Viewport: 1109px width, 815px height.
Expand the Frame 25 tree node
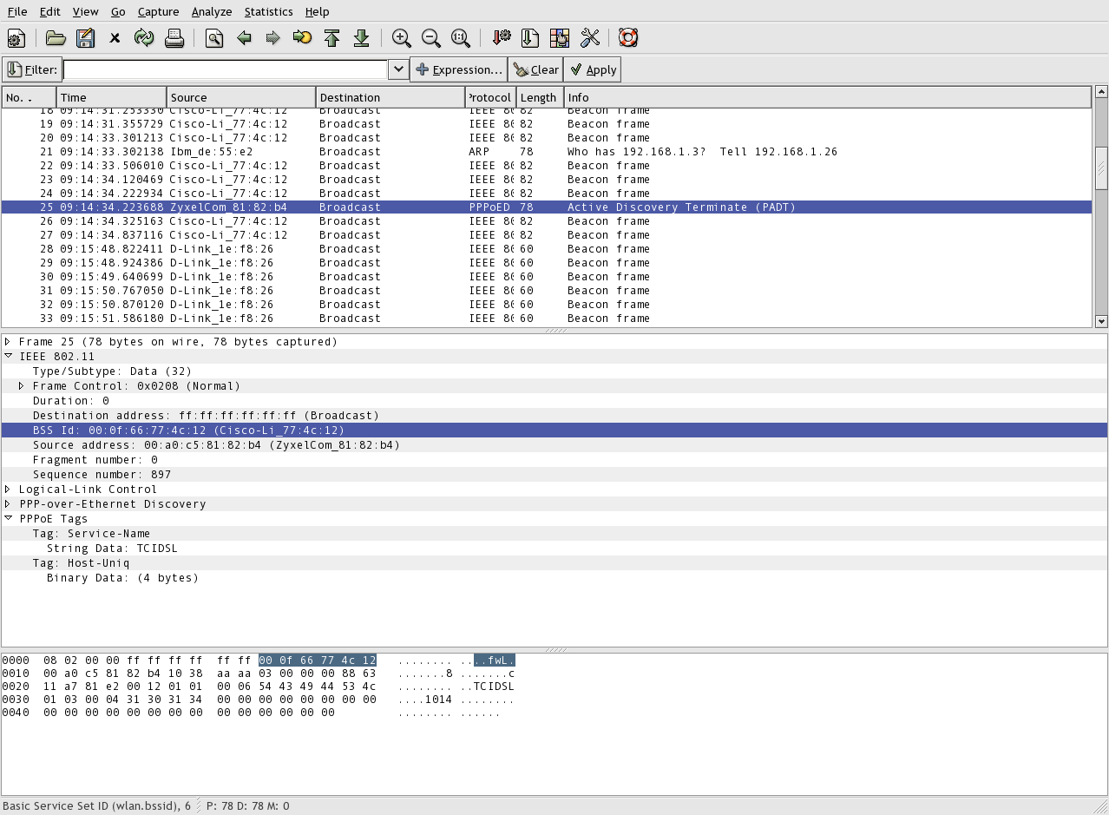coord(8,341)
